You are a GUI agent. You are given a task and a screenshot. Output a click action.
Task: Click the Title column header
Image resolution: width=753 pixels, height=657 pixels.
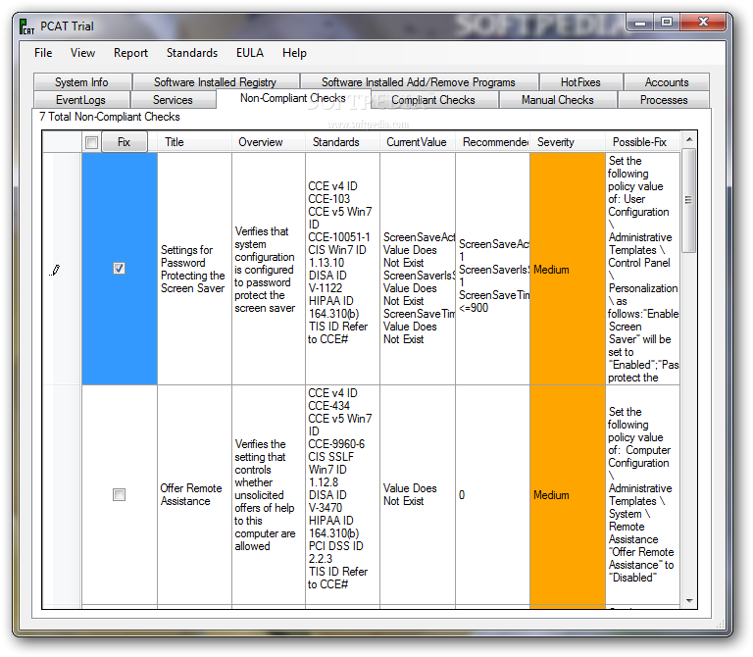(194, 142)
